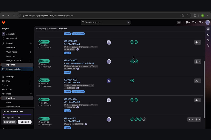Open branch refs/workloads/2b9b9817328 link
Screen dimensions: 211x140
click(x=79, y=86)
